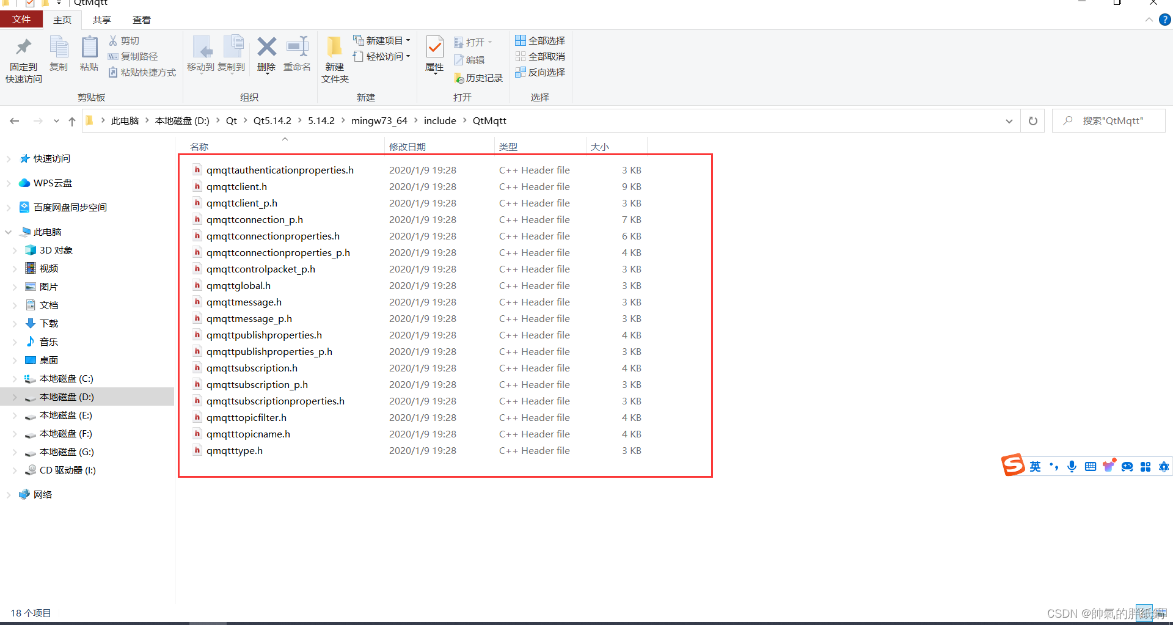Select 百度网盘同步空间 in navigation pane
Viewport: 1173px width, 625px height.
click(70, 208)
